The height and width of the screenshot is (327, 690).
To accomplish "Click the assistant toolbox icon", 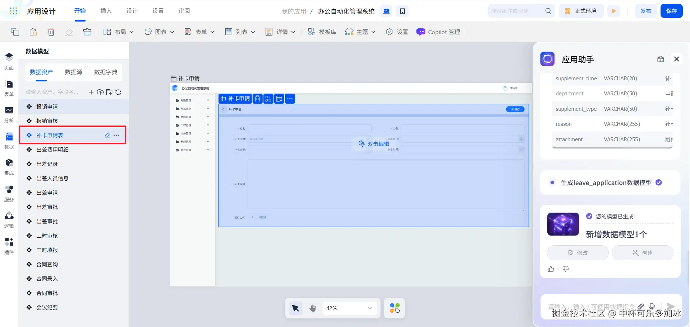I will (x=661, y=59).
